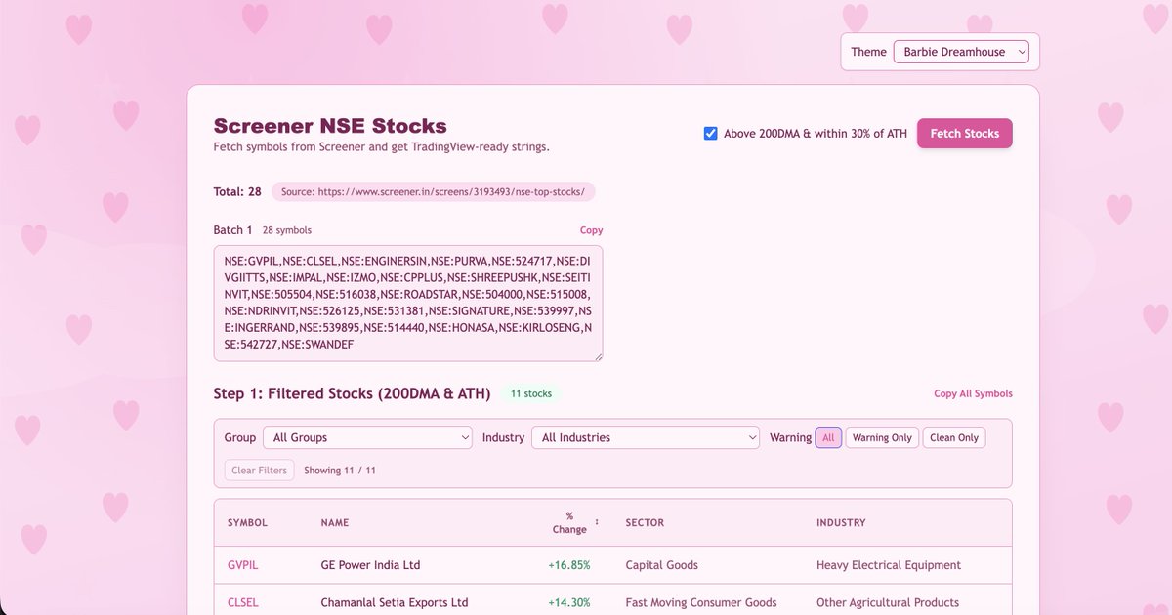Click Copy All Symbols link

[973, 393]
